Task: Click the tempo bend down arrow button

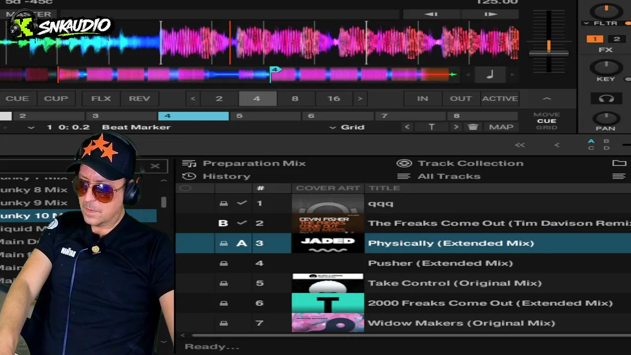Action: click(431, 14)
